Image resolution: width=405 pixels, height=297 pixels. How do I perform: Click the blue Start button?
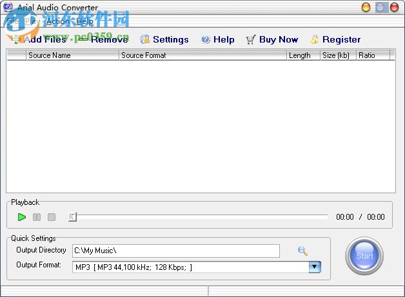coord(364,256)
